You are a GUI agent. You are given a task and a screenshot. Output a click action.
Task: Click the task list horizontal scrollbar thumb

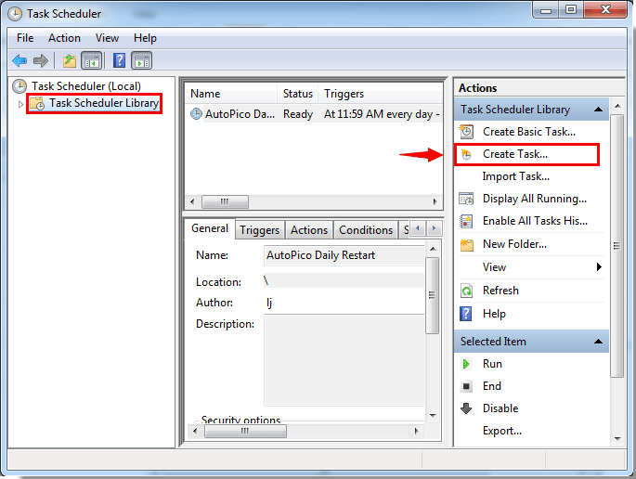click(x=225, y=201)
